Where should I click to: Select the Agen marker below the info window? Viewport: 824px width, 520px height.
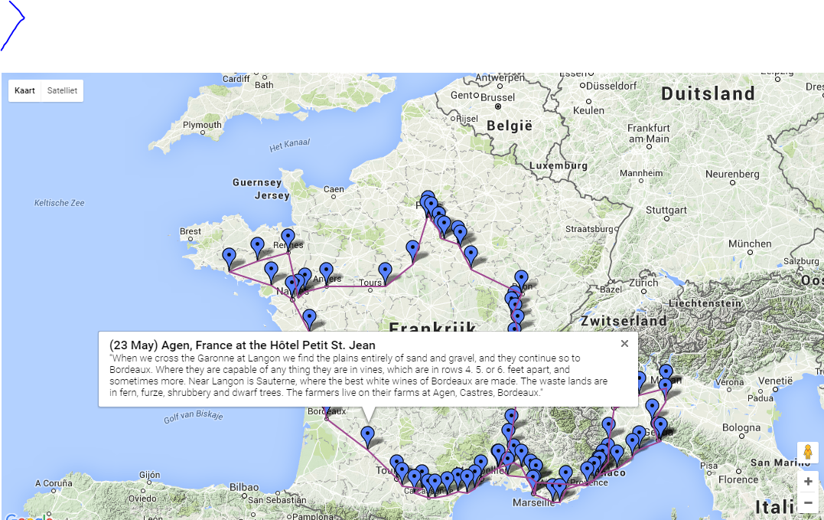click(368, 437)
